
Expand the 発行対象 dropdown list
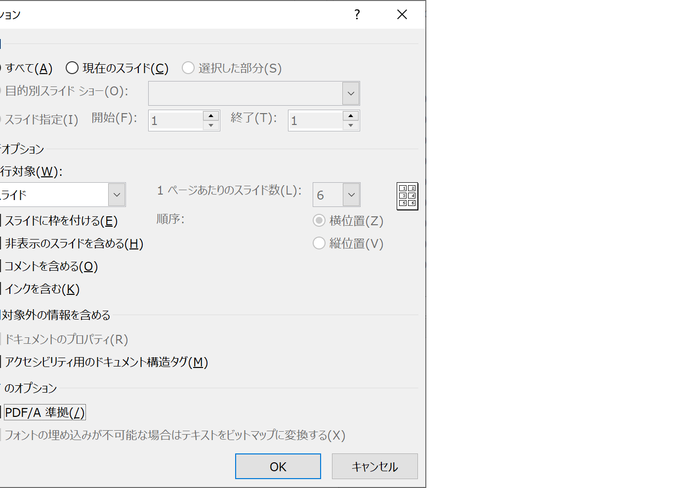tap(117, 195)
